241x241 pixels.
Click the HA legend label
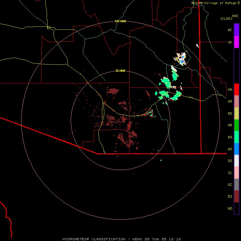tap(230, 90)
